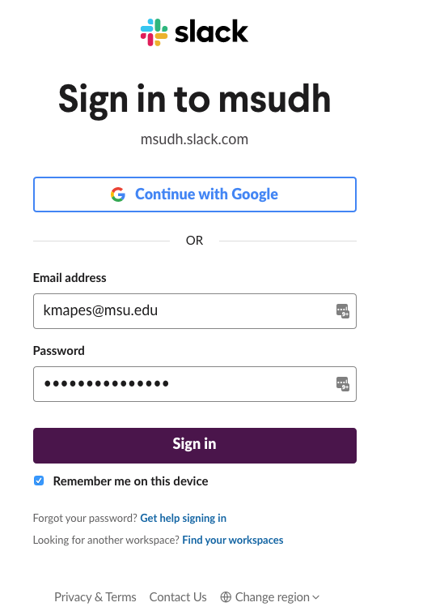Screen dimensions: 423x611
Task: Focus the masked Password field
Action: pyautogui.click(x=195, y=384)
